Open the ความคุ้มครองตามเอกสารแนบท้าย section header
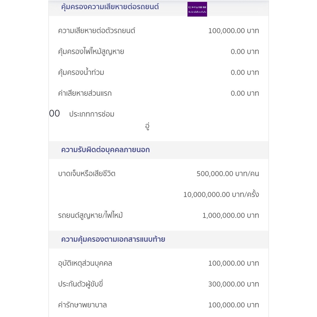Screen dimensions: 317x317 (113, 239)
